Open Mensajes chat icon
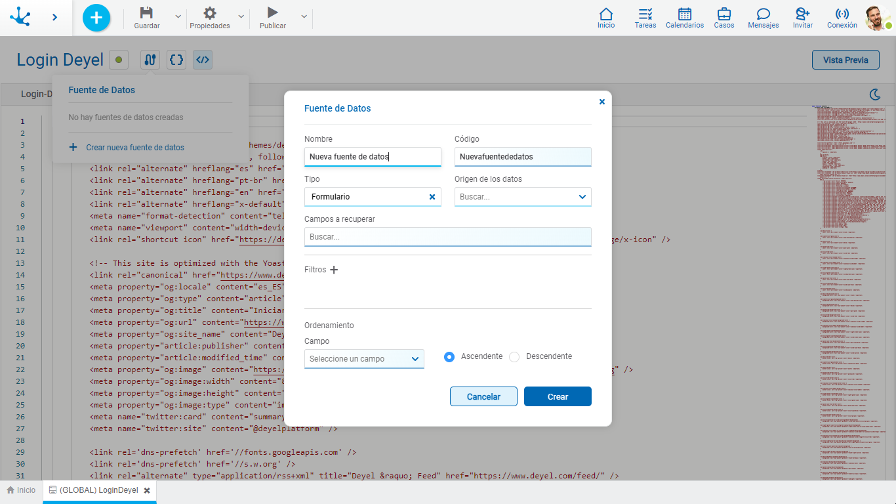This screenshot has width=896, height=504. click(x=764, y=14)
